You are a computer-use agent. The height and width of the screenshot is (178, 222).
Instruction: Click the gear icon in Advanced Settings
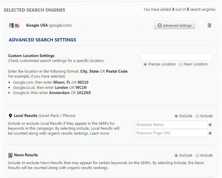click(159, 25)
